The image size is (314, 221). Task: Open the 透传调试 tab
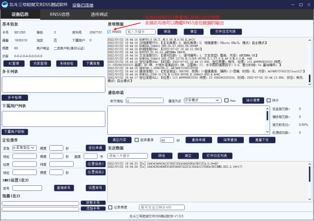point(99,14)
